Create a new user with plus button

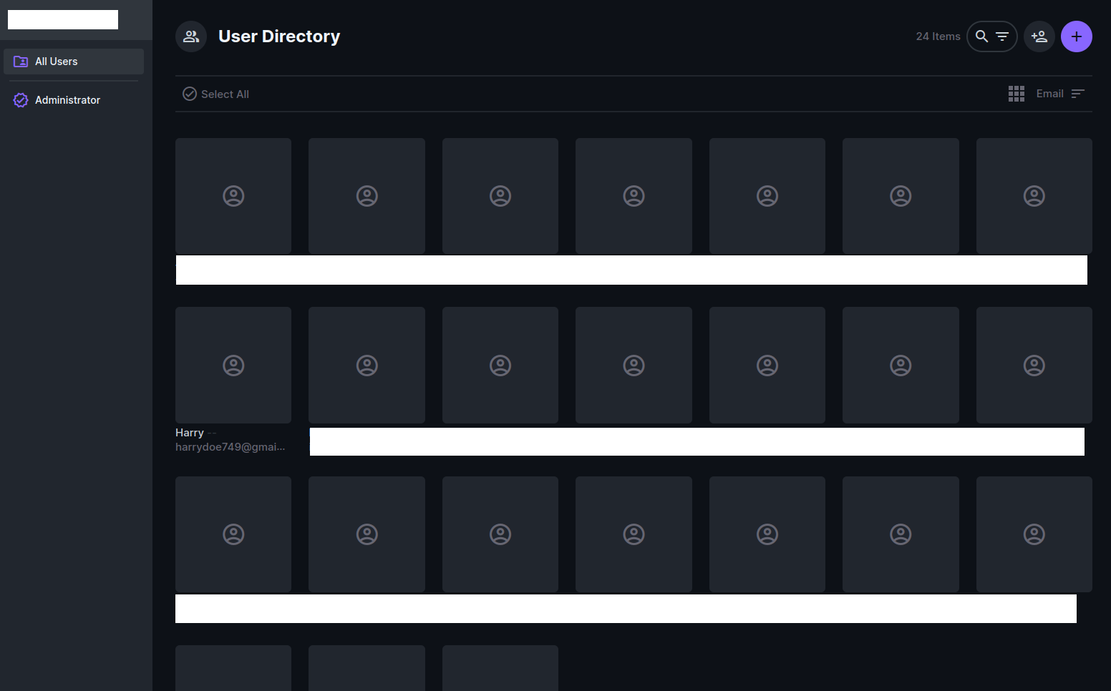[1077, 36]
